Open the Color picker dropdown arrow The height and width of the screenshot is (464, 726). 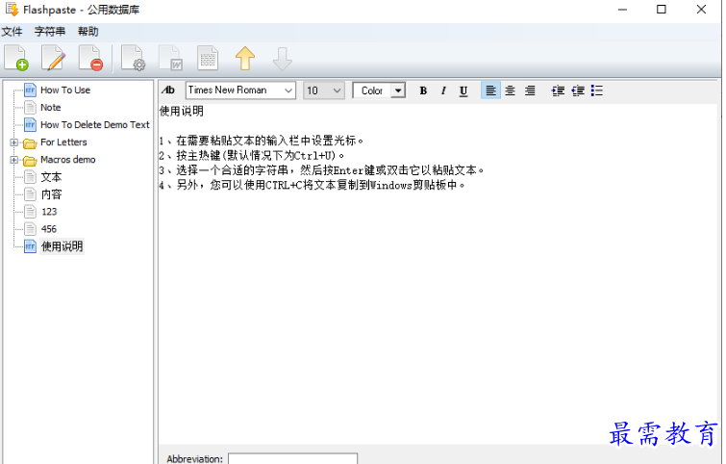(x=398, y=90)
